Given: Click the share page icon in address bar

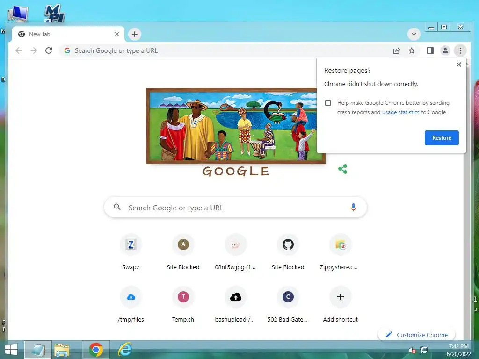Looking at the screenshot, I should pos(397,50).
